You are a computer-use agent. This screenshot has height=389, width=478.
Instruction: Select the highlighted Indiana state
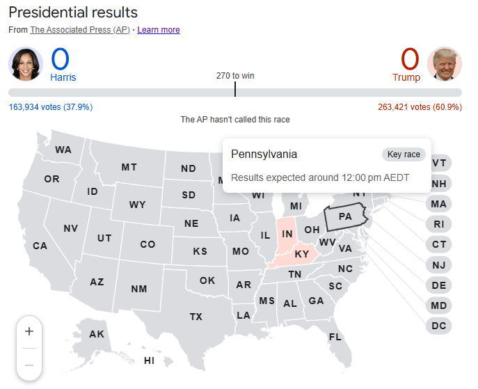tap(287, 234)
